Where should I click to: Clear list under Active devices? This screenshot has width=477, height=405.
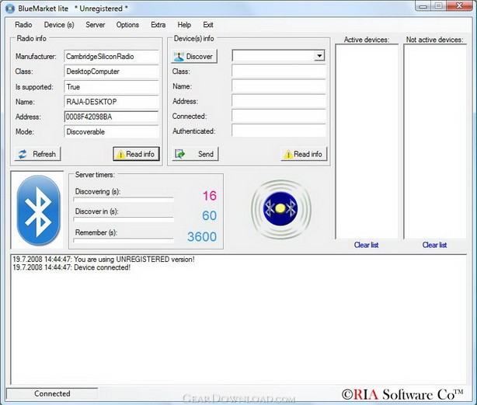(366, 245)
